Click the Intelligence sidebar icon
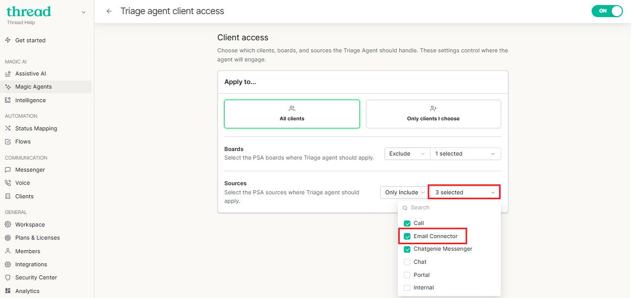This screenshot has height=298, width=633. click(8, 100)
